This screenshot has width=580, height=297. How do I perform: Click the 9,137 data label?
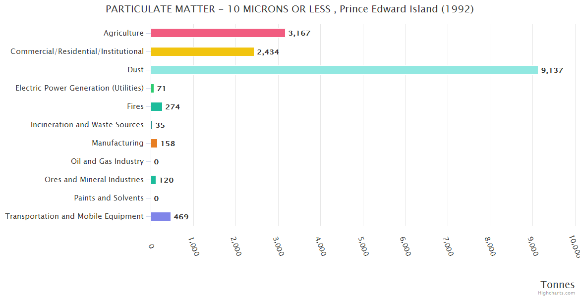552,70
